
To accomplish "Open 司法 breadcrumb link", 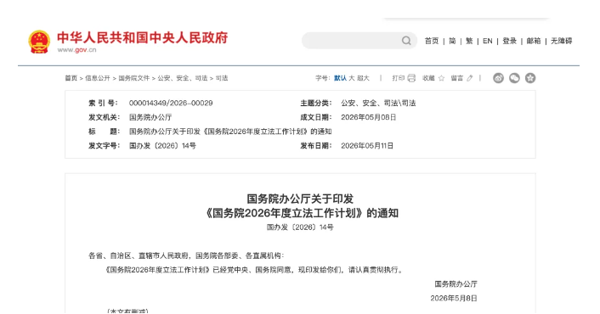I will 222,78.
